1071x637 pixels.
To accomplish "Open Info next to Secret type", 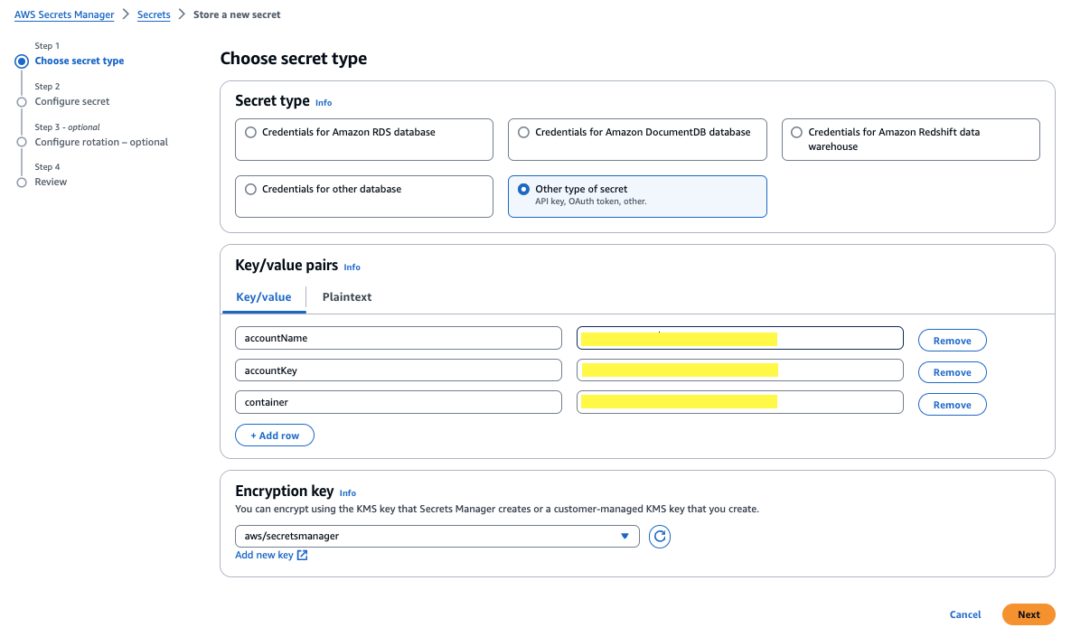I will point(324,103).
